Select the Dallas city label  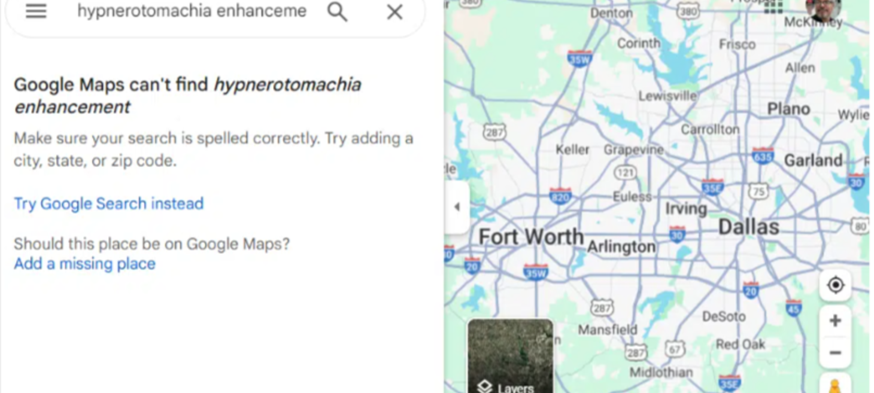748,227
